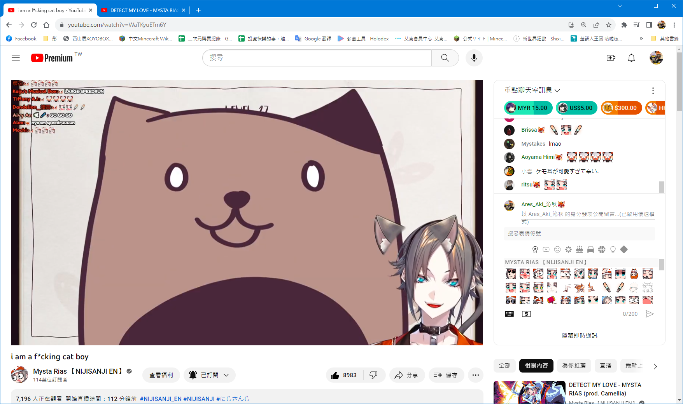
Task: Select the 為你推薦 filter chip
Action: pyautogui.click(x=574, y=366)
